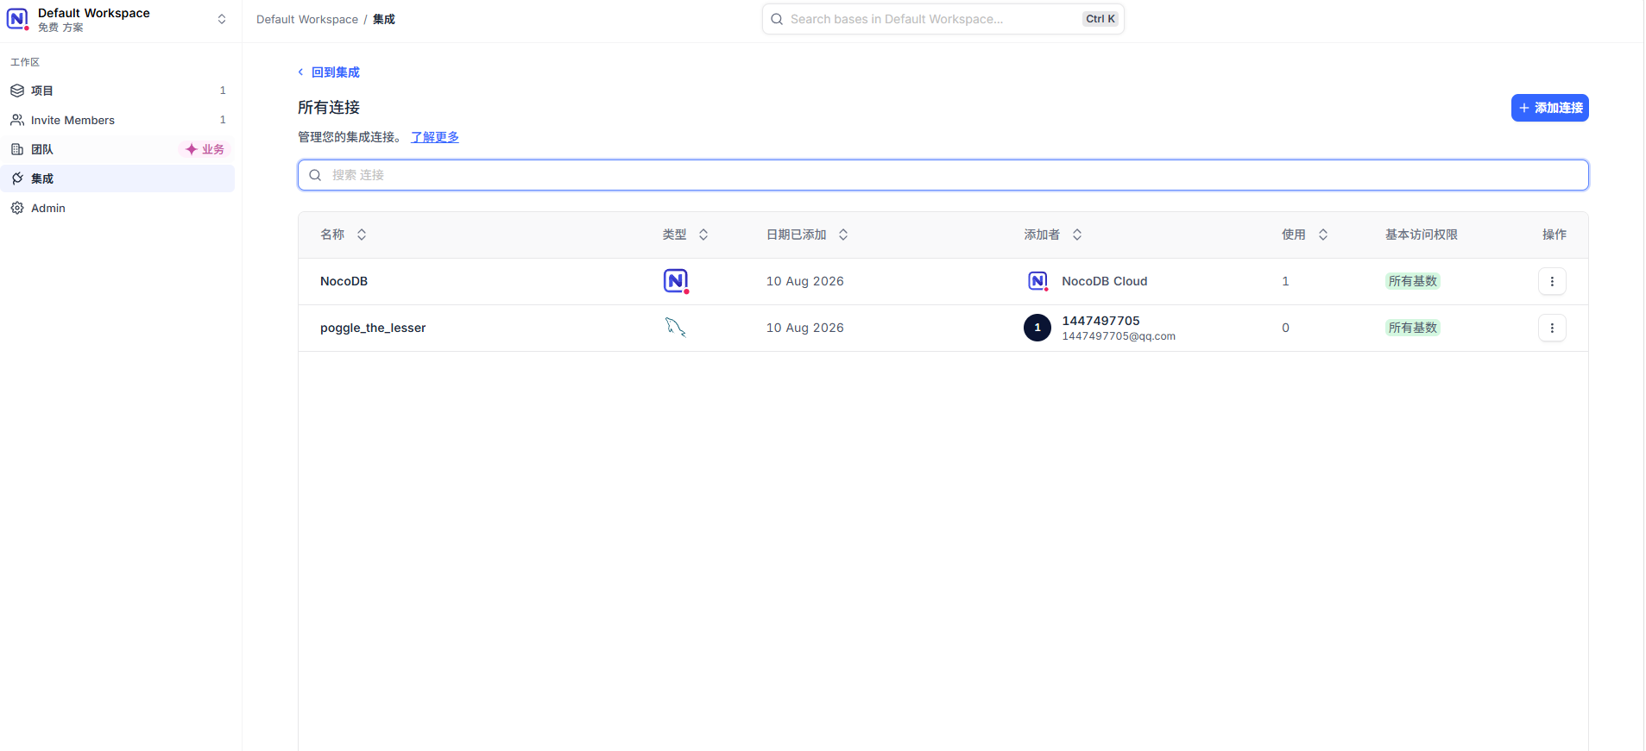Click the MySQL dolphin icon in poggle_the_lesser row
Screen dimensions: 1646x751
tap(676, 328)
